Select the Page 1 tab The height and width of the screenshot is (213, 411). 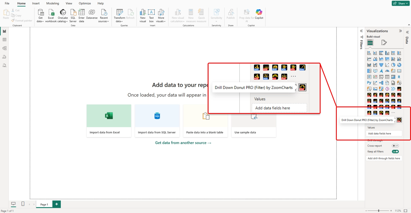click(x=44, y=204)
